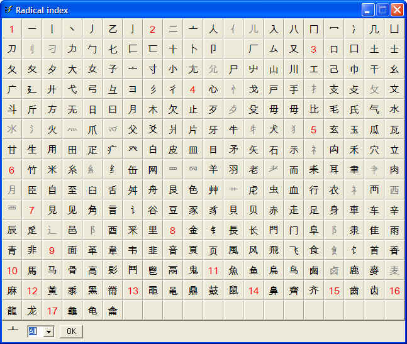Screen dimensions: 407x344
Task: Select the traditional radical 馬 (horse)
Action: click(x=32, y=270)
